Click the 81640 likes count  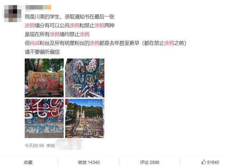click(213, 162)
